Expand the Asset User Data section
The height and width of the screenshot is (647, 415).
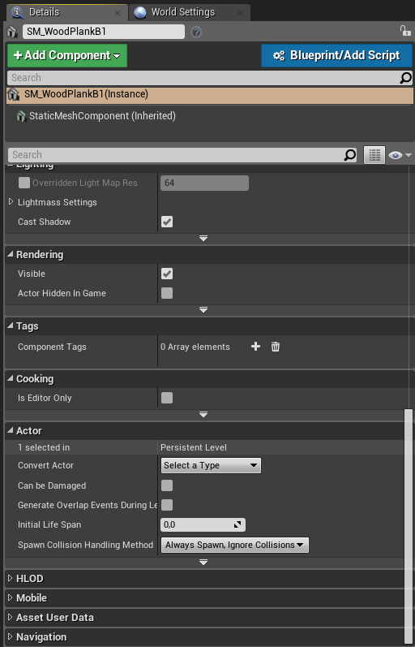click(x=11, y=617)
